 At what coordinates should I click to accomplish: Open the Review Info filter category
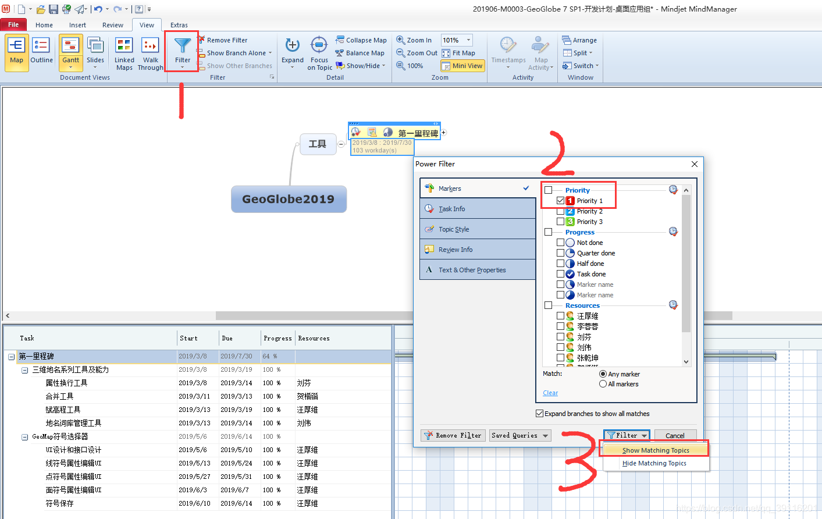(478, 249)
